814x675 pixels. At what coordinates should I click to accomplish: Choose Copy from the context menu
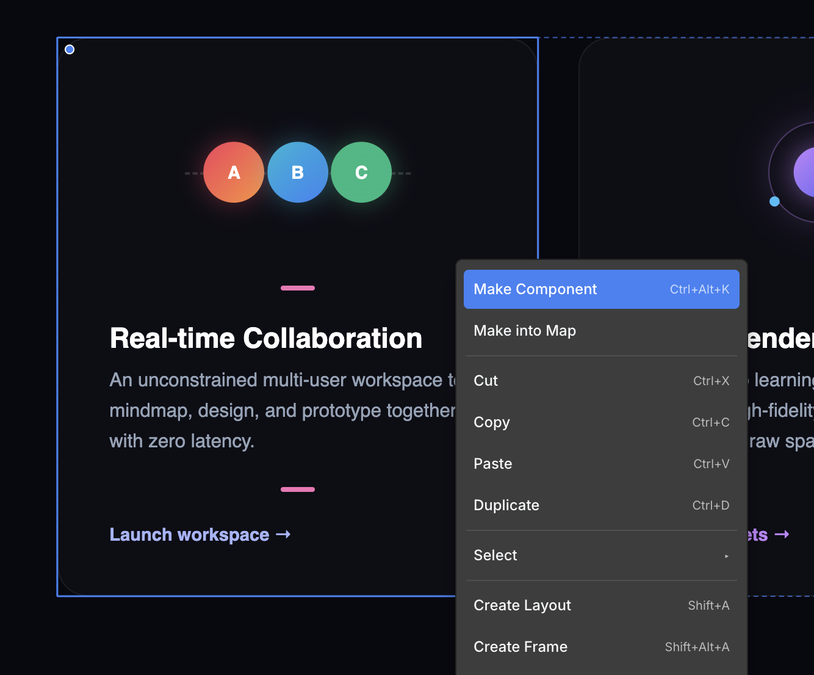coord(601,422)
